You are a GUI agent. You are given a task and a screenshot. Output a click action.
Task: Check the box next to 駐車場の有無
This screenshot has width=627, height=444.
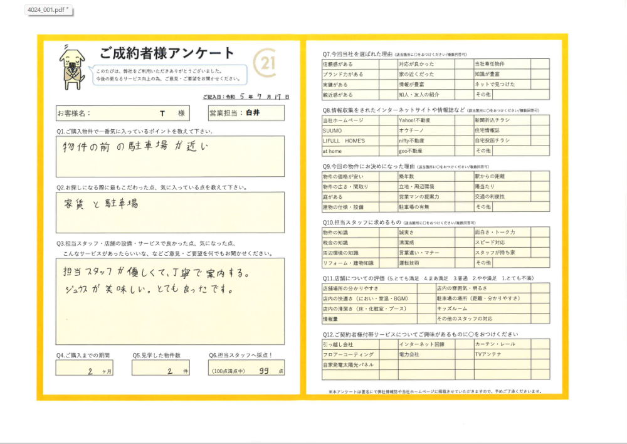(464, 207)
